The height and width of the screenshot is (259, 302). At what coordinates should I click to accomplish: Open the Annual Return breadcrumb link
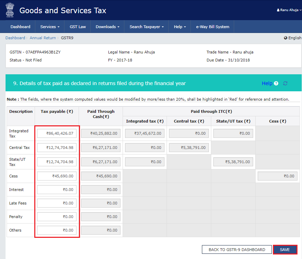coord(43,37)
